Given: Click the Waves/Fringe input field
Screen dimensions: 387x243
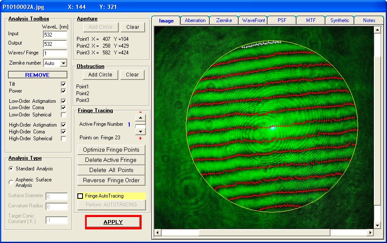Looking at the screenshot, I should (55, 53).
